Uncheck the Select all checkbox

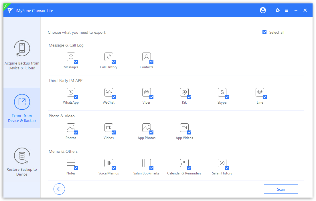click(x=264, y=32)
